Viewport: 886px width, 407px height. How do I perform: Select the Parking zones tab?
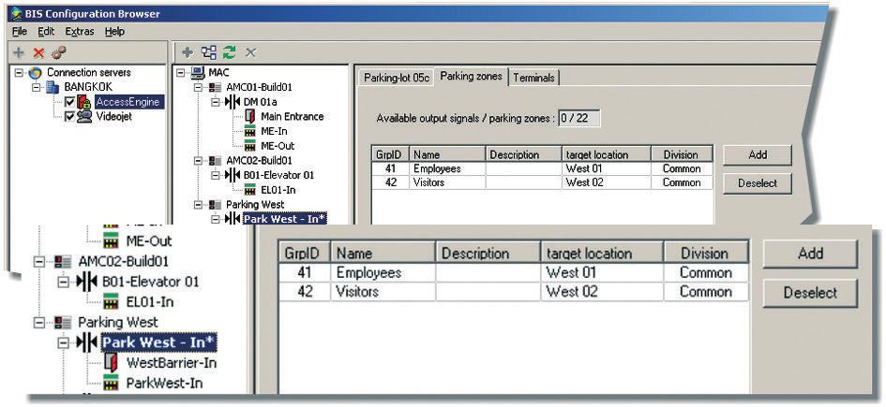pos(472,76)
